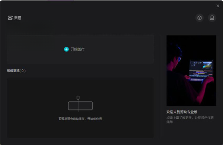This screenshot has height=145, width=223.
Task: Open the welcome promo image thumbnail
Action: [x=191, y=71]
